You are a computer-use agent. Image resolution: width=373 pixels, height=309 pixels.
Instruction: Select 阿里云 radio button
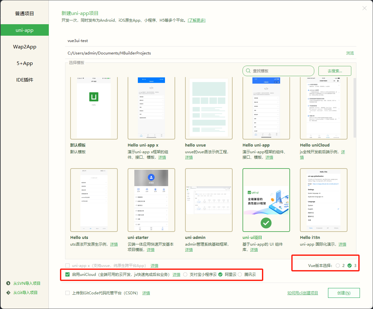click(220, 274)
